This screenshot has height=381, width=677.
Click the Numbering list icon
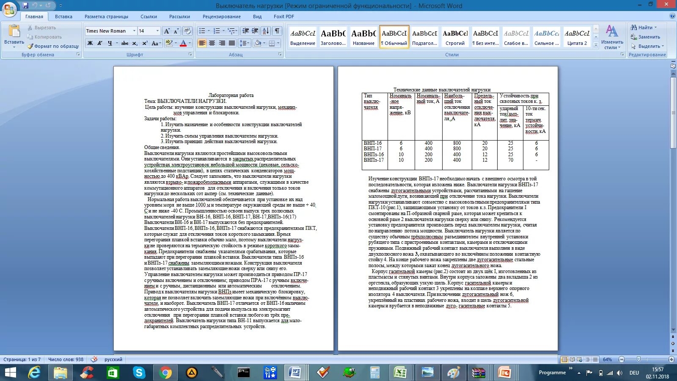click(x=216, y=31)
